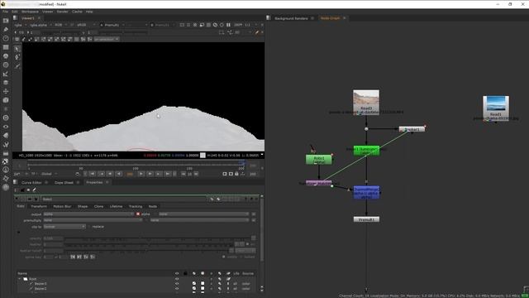Click the play backward button
529x298 pixels.
click(x=118, y=174)
